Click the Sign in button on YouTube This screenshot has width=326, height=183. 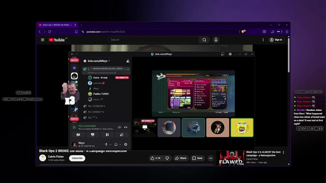pyautogui.click(x=276, y=40)
